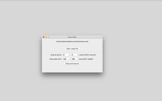
Task: Click the Crop and save as button
Action: tap(72, 64)
